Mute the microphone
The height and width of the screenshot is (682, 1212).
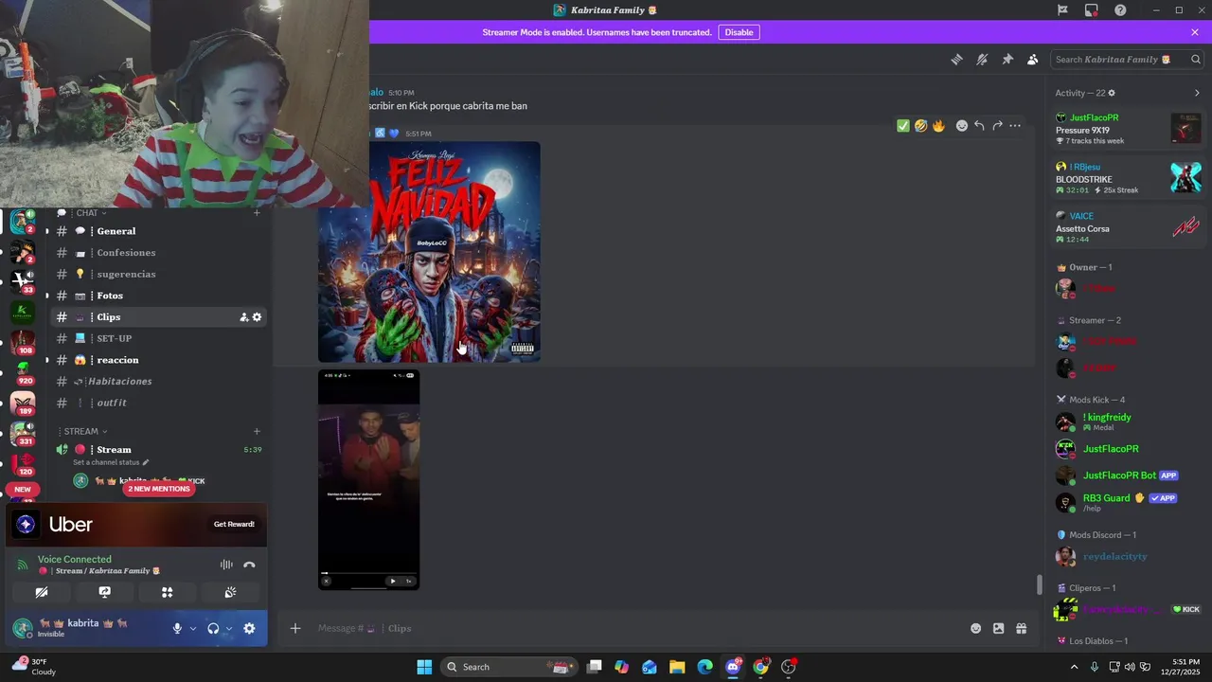click(177, 628)
